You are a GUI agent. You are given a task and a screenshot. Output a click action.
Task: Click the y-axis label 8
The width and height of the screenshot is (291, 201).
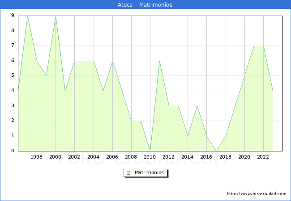tap(13, 30)
